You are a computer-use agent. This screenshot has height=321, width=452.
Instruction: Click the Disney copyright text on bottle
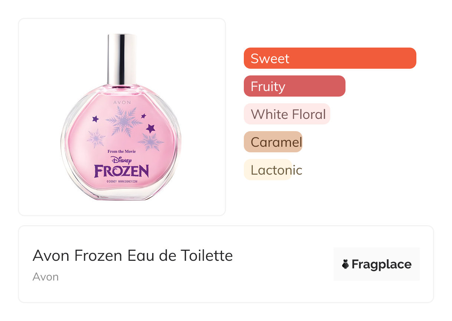coord(122,182)
